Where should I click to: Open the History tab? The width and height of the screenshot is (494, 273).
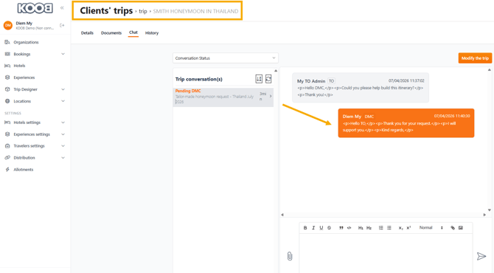click(152, 32)
